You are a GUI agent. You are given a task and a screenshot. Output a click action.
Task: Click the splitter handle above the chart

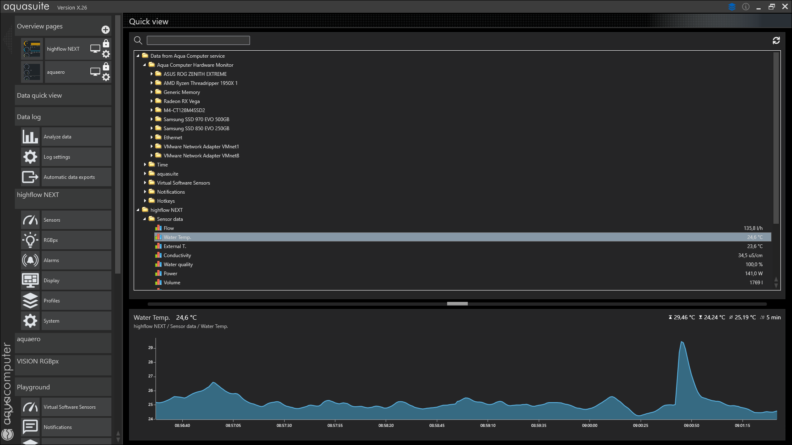pos(457,304)
